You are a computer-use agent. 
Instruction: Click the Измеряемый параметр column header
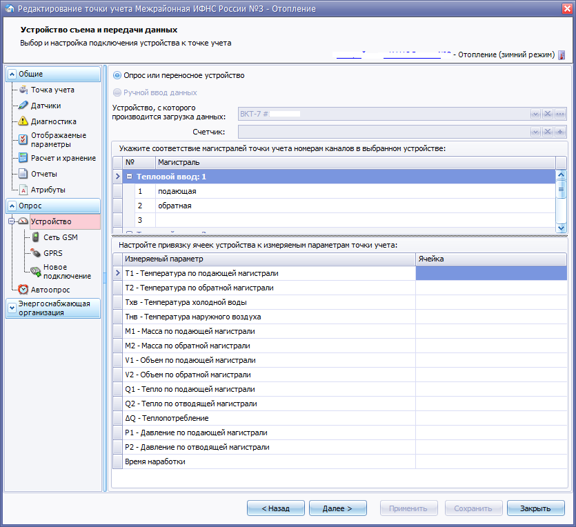[x=269, y=259]
